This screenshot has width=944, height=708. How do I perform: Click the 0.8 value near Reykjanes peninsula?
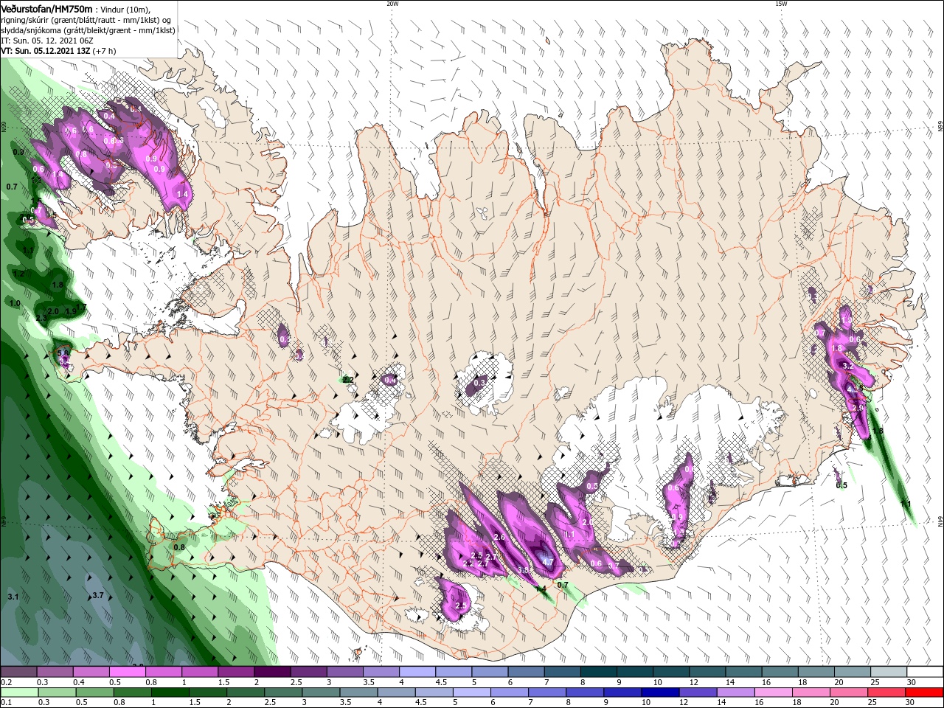(x=179, y=547)
